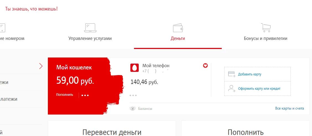Open the Все карты и счета link
The image size is (312, 136).
click(x=290, y=108)
